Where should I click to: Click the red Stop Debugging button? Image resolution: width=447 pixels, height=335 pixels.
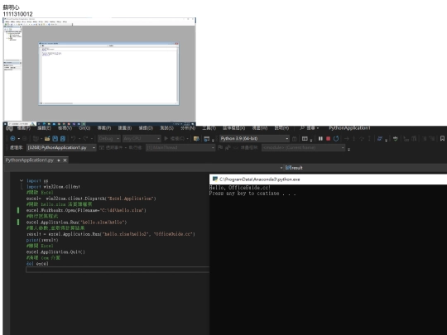coord(328,138)
